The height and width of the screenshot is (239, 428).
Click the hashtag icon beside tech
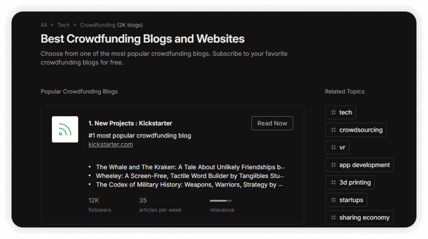(333, 112)
